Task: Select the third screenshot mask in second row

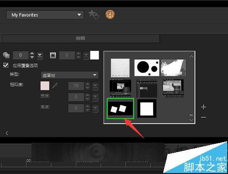Action: tap(173, 88)
